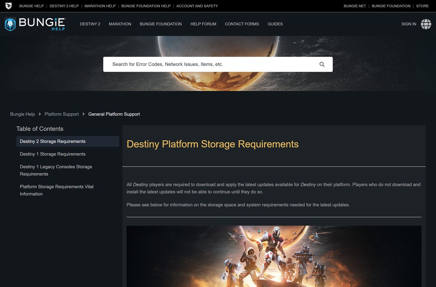436x287 pixels.
Task: Click General Platform Support breadcrumb
Action: point(114,114)
